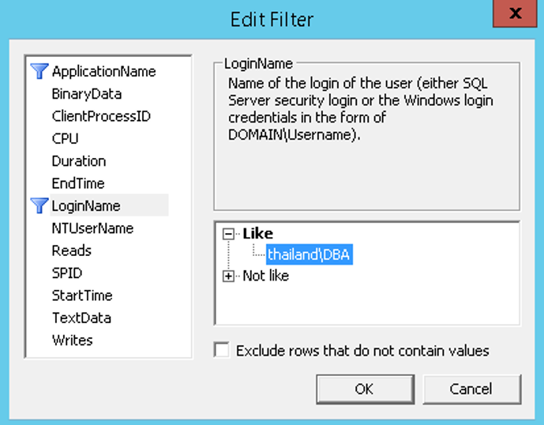Choose the NTUserName column
Viewport: 544px width, 425px height.
coord(92,228)
